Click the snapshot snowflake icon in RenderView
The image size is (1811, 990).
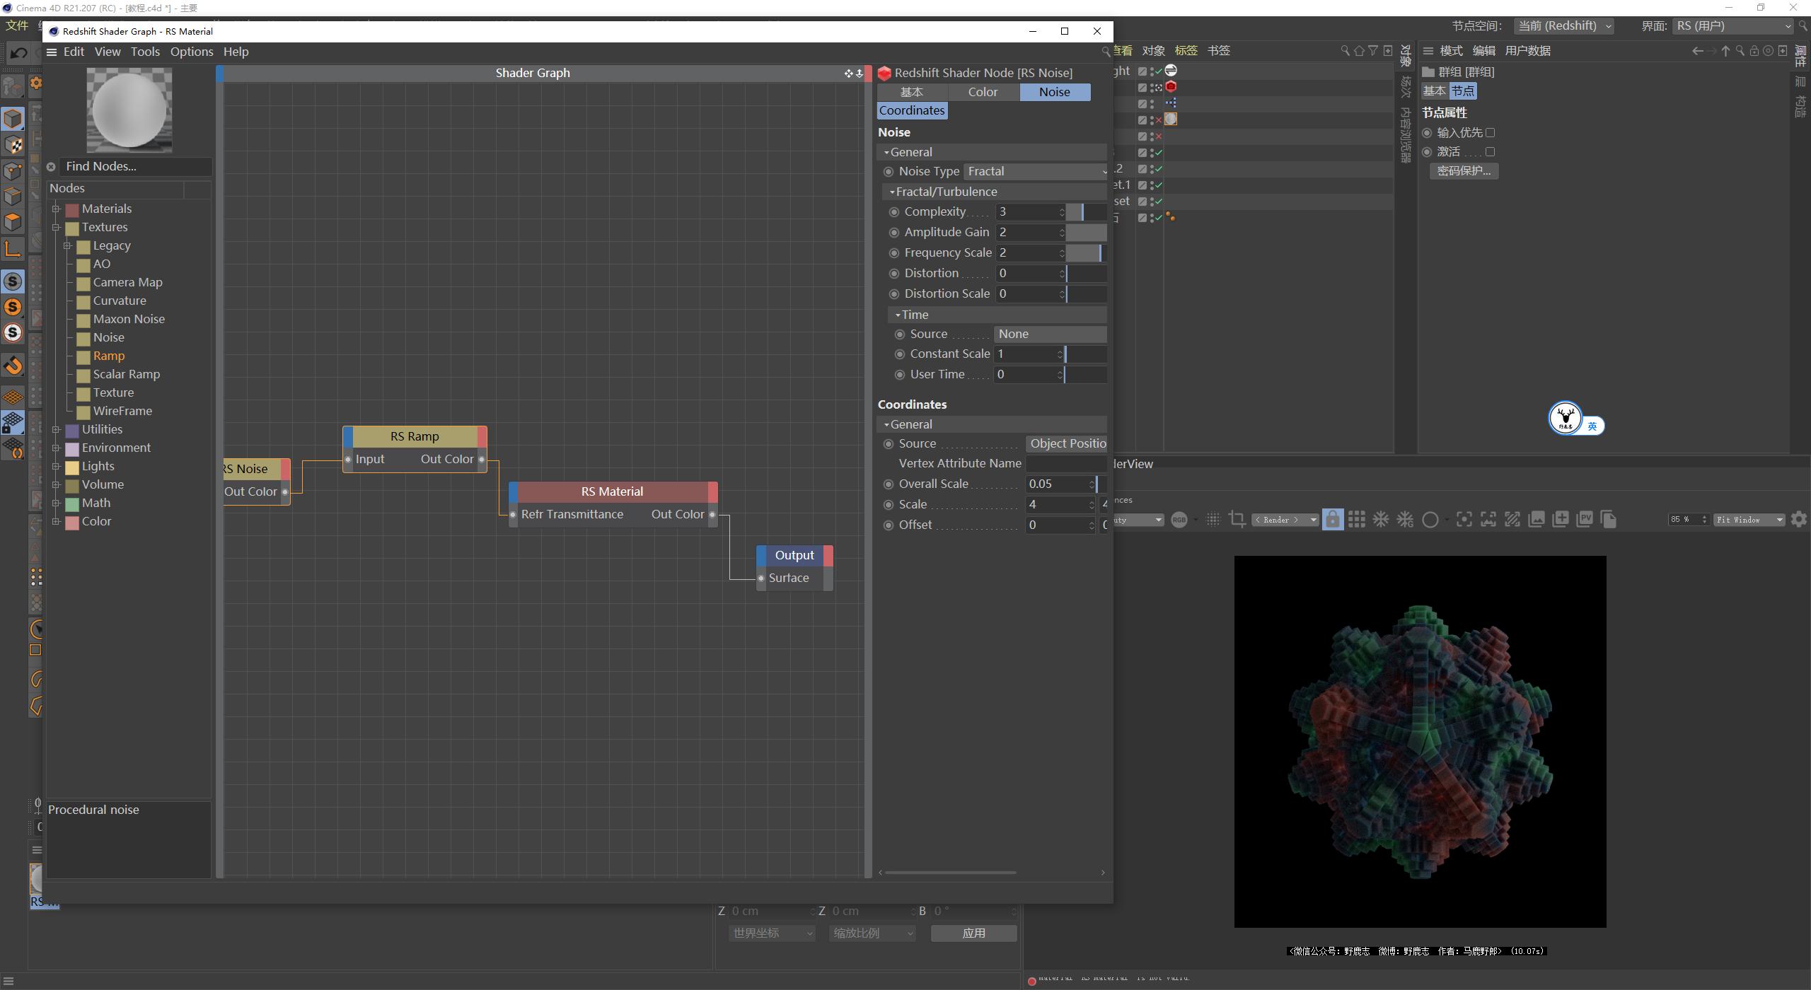click(1381, 519)
